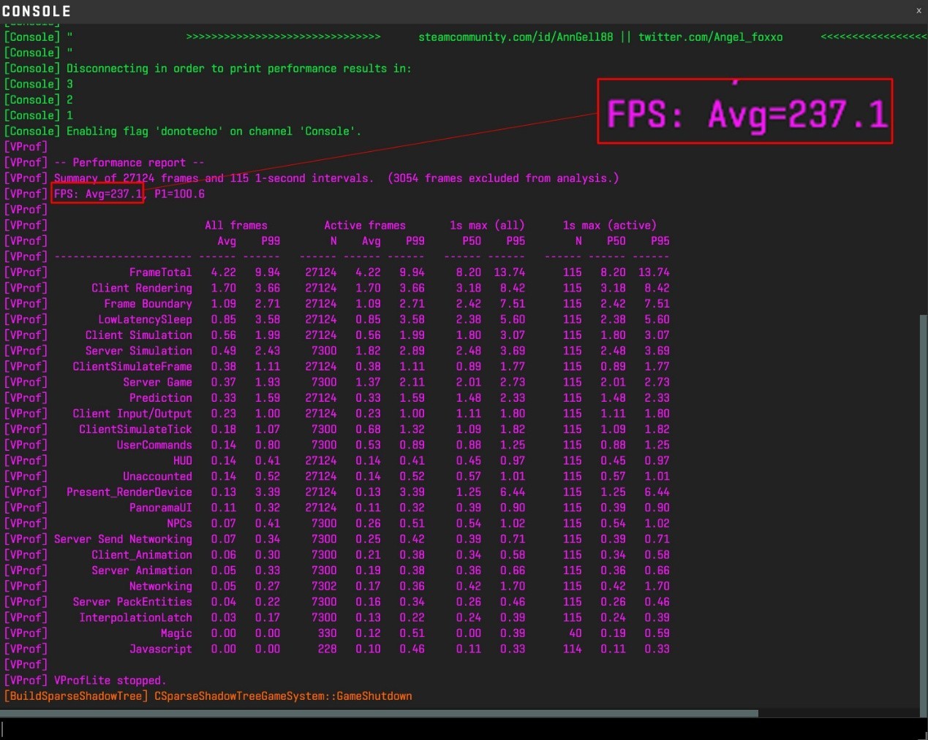
Task: Select the Client Rendering row label
Action: [x=141, y=289]
